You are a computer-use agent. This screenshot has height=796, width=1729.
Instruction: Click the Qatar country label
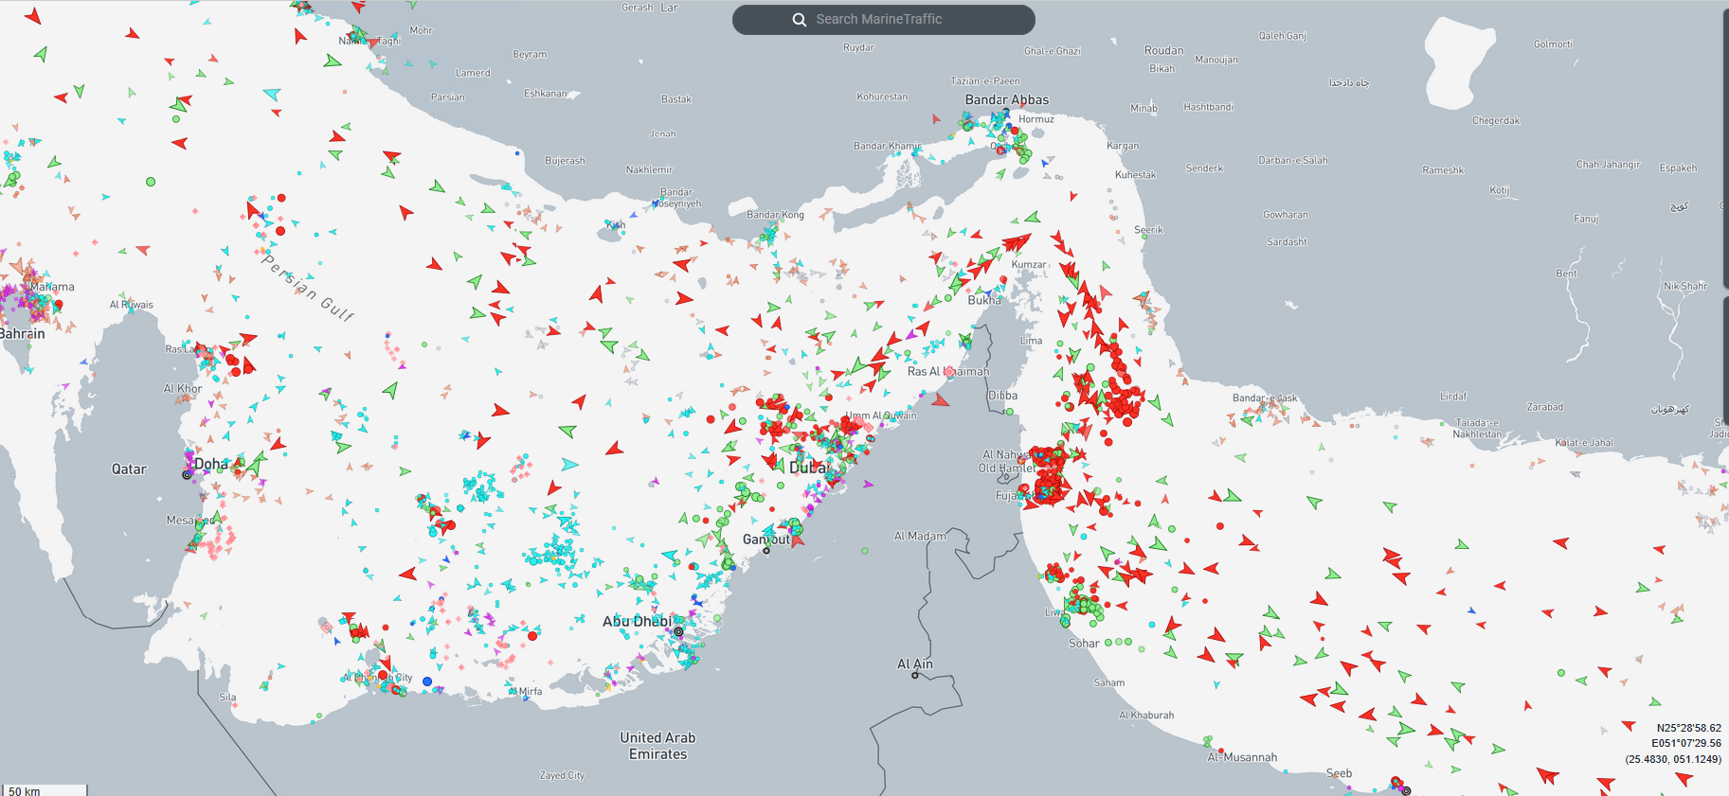point(129,469)
